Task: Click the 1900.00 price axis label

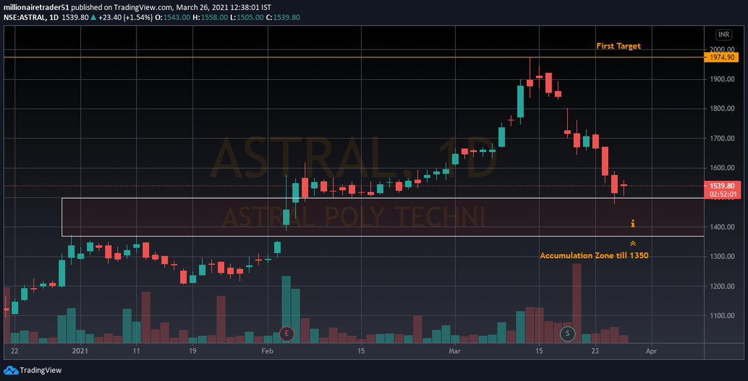Action: click(721, 79)
